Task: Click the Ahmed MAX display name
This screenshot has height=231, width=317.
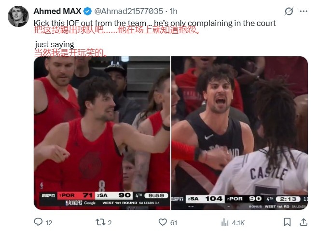Action: point(57,11)
